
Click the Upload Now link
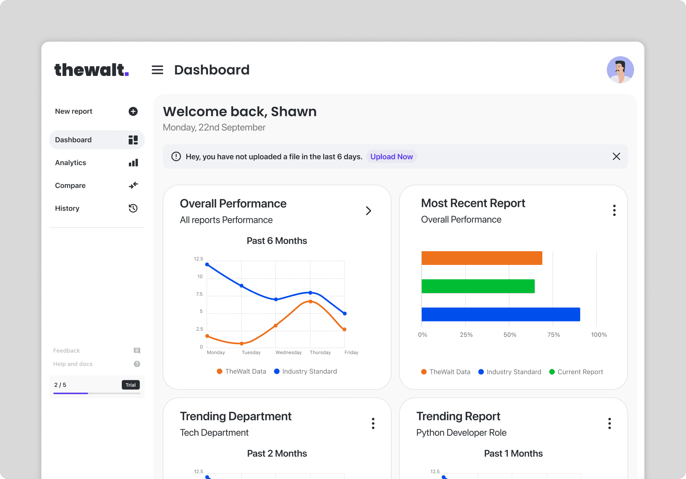391,157
